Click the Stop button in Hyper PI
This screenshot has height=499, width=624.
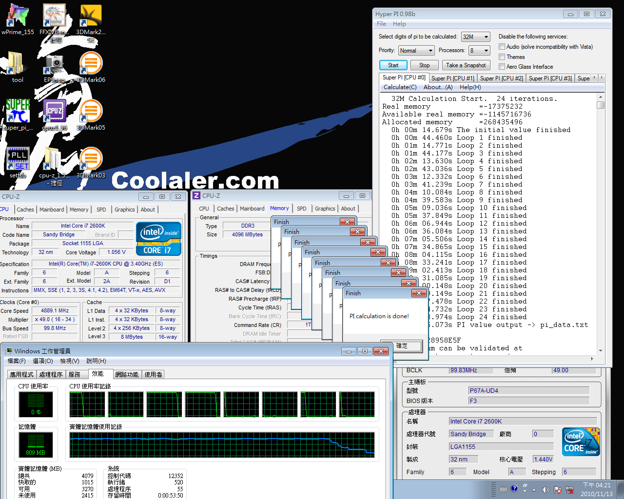click(x=424, y=65)
